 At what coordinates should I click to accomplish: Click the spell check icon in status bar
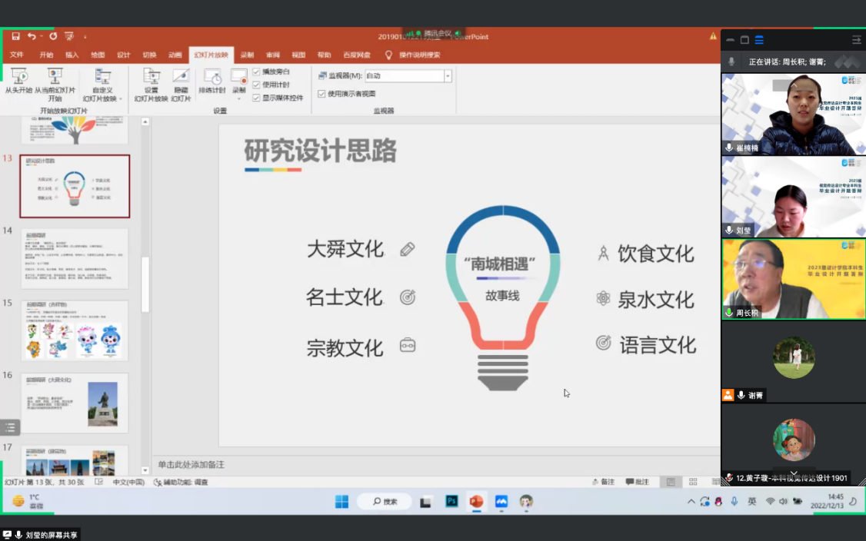[99, 482]
